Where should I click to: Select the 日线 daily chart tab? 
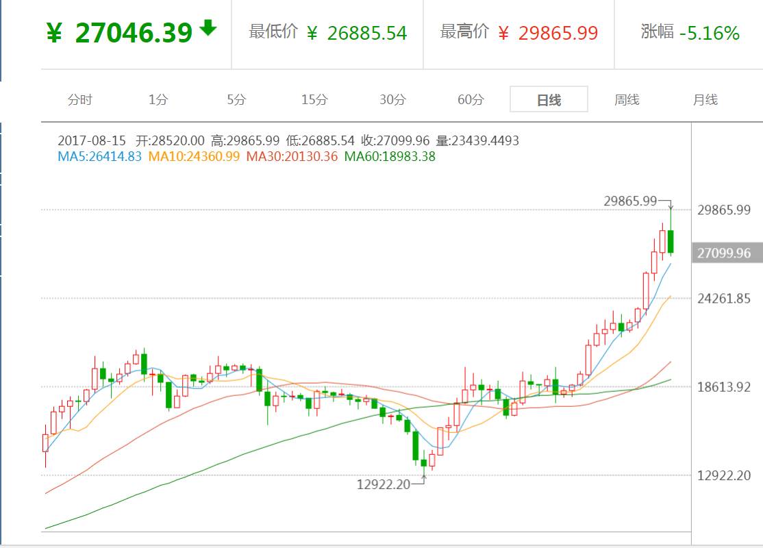coord(549,99)
